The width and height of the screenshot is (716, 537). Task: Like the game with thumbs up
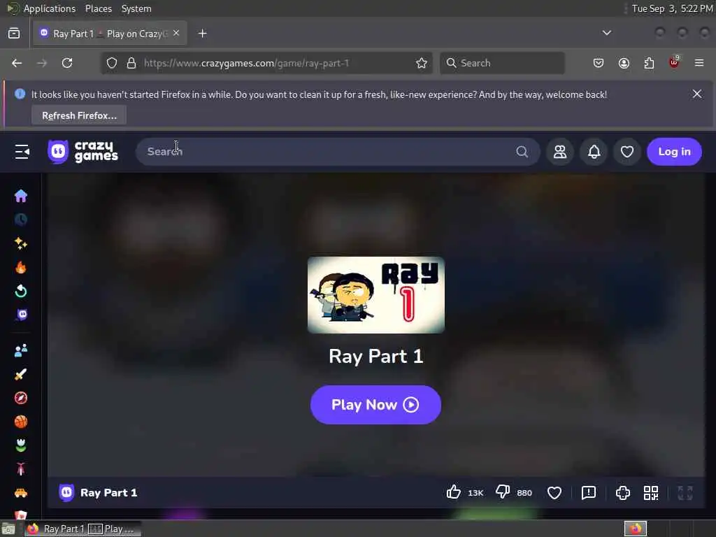453,492
